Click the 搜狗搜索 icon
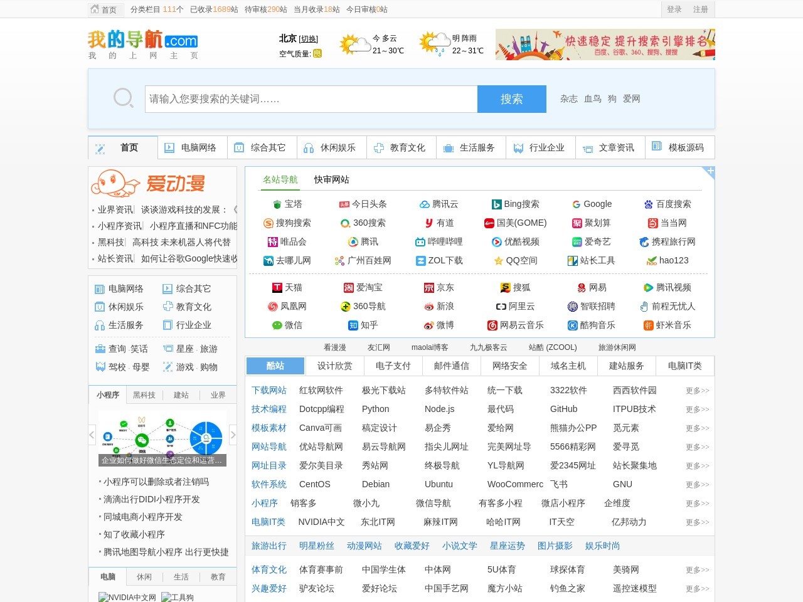The width and height of the screenshot is (803, 602). 269,223
